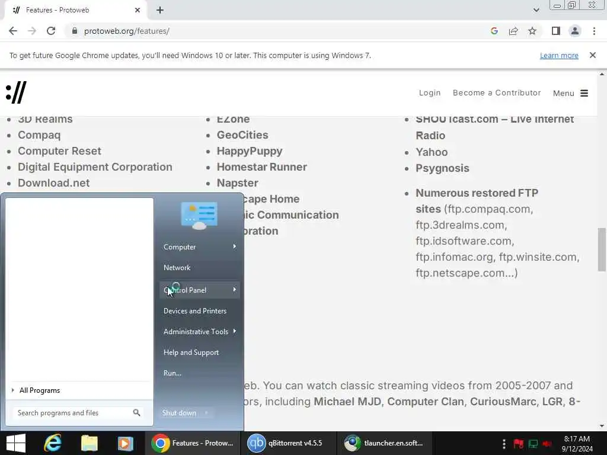Click the Protoweb logo
This screenshot has height=455, width=607.
pos(16,92)
